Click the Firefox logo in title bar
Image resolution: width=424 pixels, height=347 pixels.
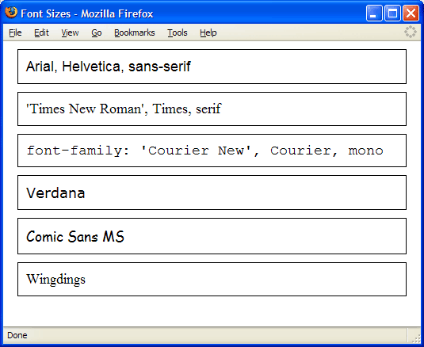[x=11, y=13]
